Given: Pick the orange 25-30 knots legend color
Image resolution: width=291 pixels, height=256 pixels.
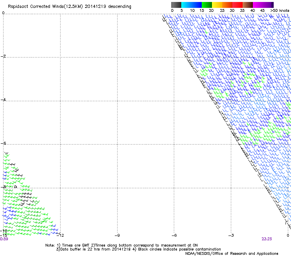Looking at the screenshot, I should pyautogui.click(x=227, y=5).
